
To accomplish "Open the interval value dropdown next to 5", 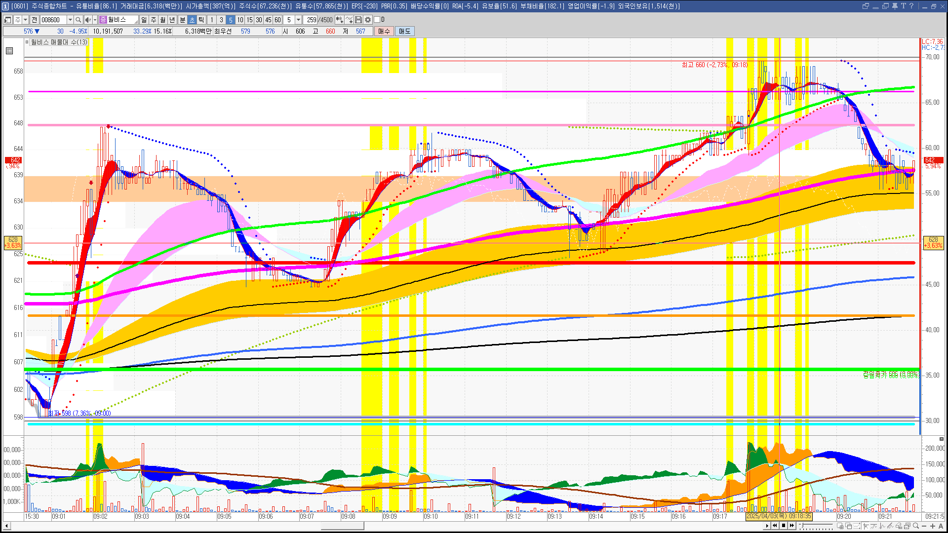I will point(298,20).
